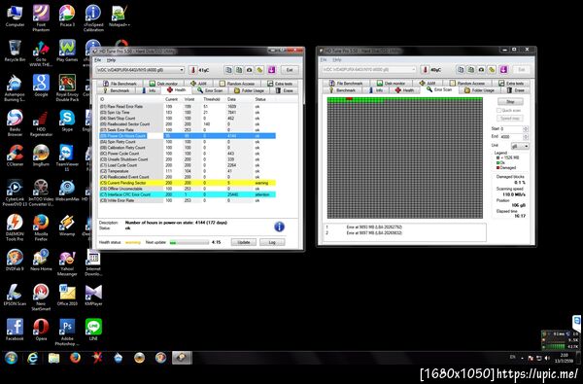This screenshot has height=384, width=583.
Task: Open Winamp desktop shortcut
Action: tap(67, 226)
